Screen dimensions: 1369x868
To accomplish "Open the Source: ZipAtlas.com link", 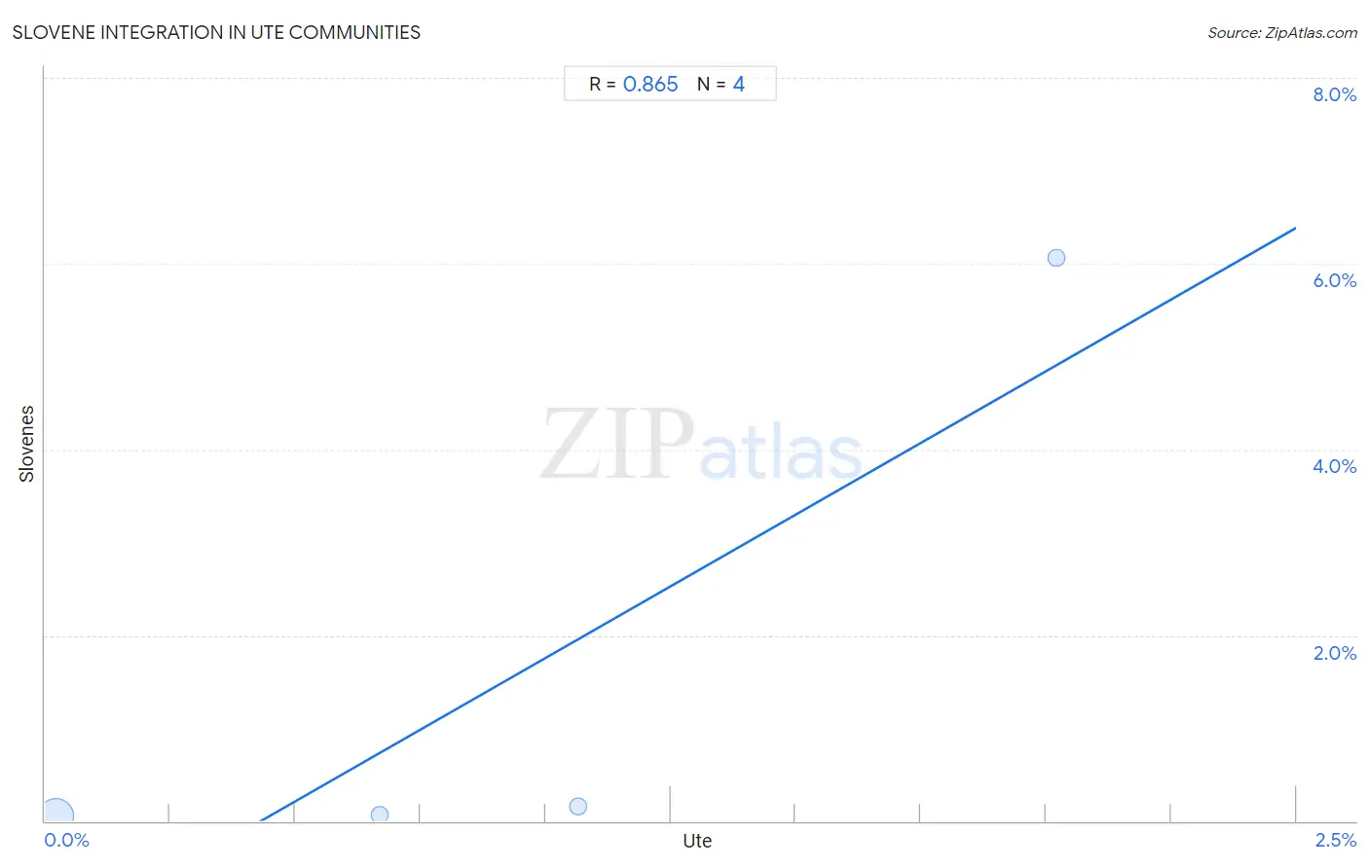I will pyautogui.click(x=1282, y=32).
